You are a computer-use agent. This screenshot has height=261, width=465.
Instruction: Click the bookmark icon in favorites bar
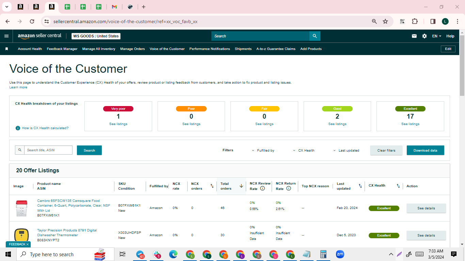tap(6, 49)
